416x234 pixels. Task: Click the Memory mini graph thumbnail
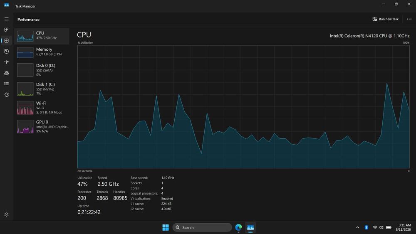click(x=25, y=52)
